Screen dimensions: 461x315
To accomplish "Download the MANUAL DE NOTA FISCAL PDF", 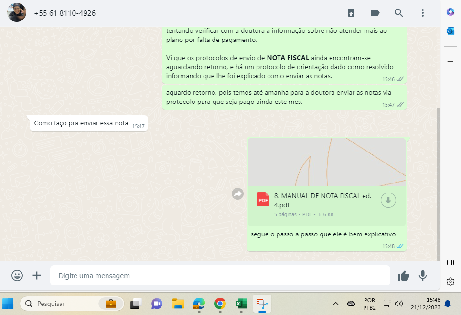I will (388, 200).
